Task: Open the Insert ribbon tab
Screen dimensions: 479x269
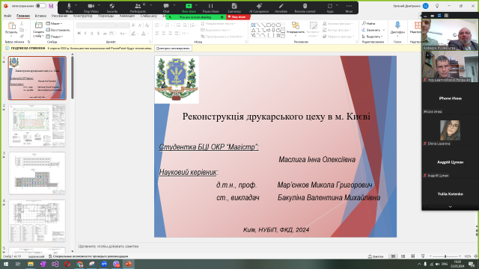Action: click(x=40, y=16)
